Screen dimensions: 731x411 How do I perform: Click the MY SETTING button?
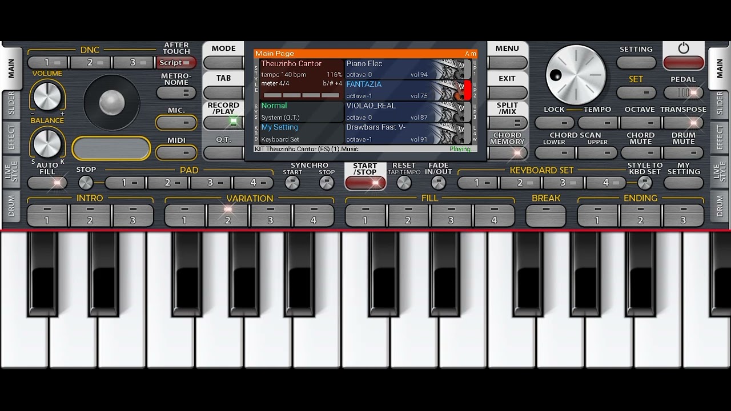[x=684, y=183]
